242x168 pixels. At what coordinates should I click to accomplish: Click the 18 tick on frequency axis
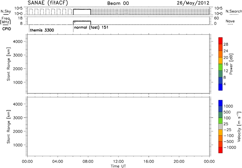20,18
